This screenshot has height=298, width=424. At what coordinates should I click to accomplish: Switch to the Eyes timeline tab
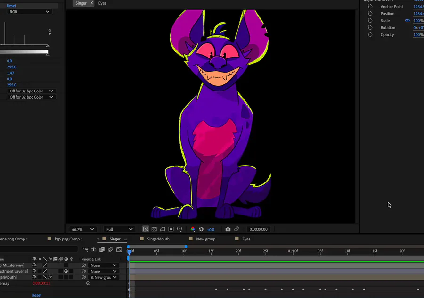coord(246,239)
